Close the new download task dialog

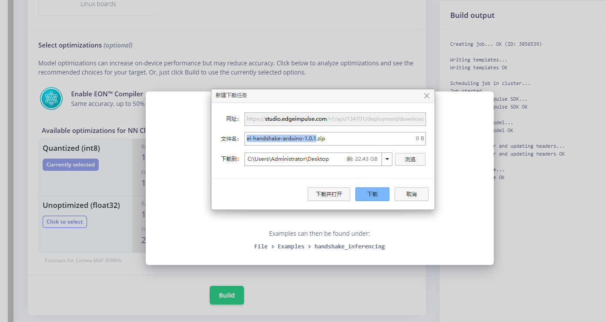point(426,96)
